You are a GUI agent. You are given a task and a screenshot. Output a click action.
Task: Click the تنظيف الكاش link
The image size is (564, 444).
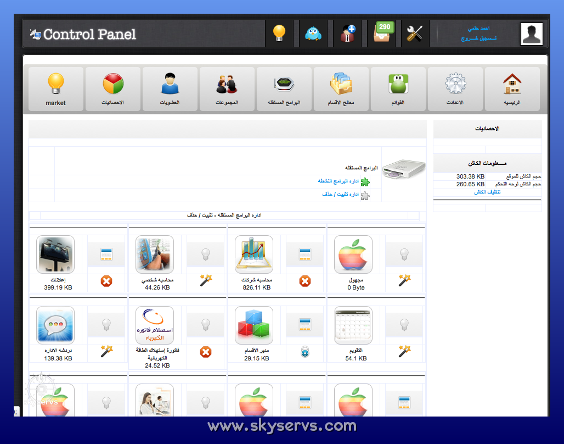[x=487, y=192]
